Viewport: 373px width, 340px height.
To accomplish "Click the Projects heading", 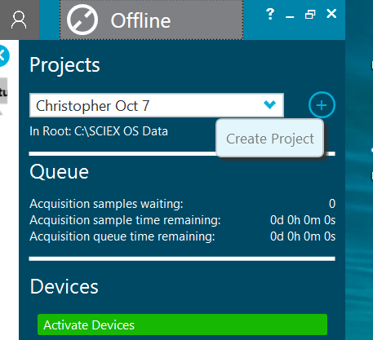I will pos(64,65).
